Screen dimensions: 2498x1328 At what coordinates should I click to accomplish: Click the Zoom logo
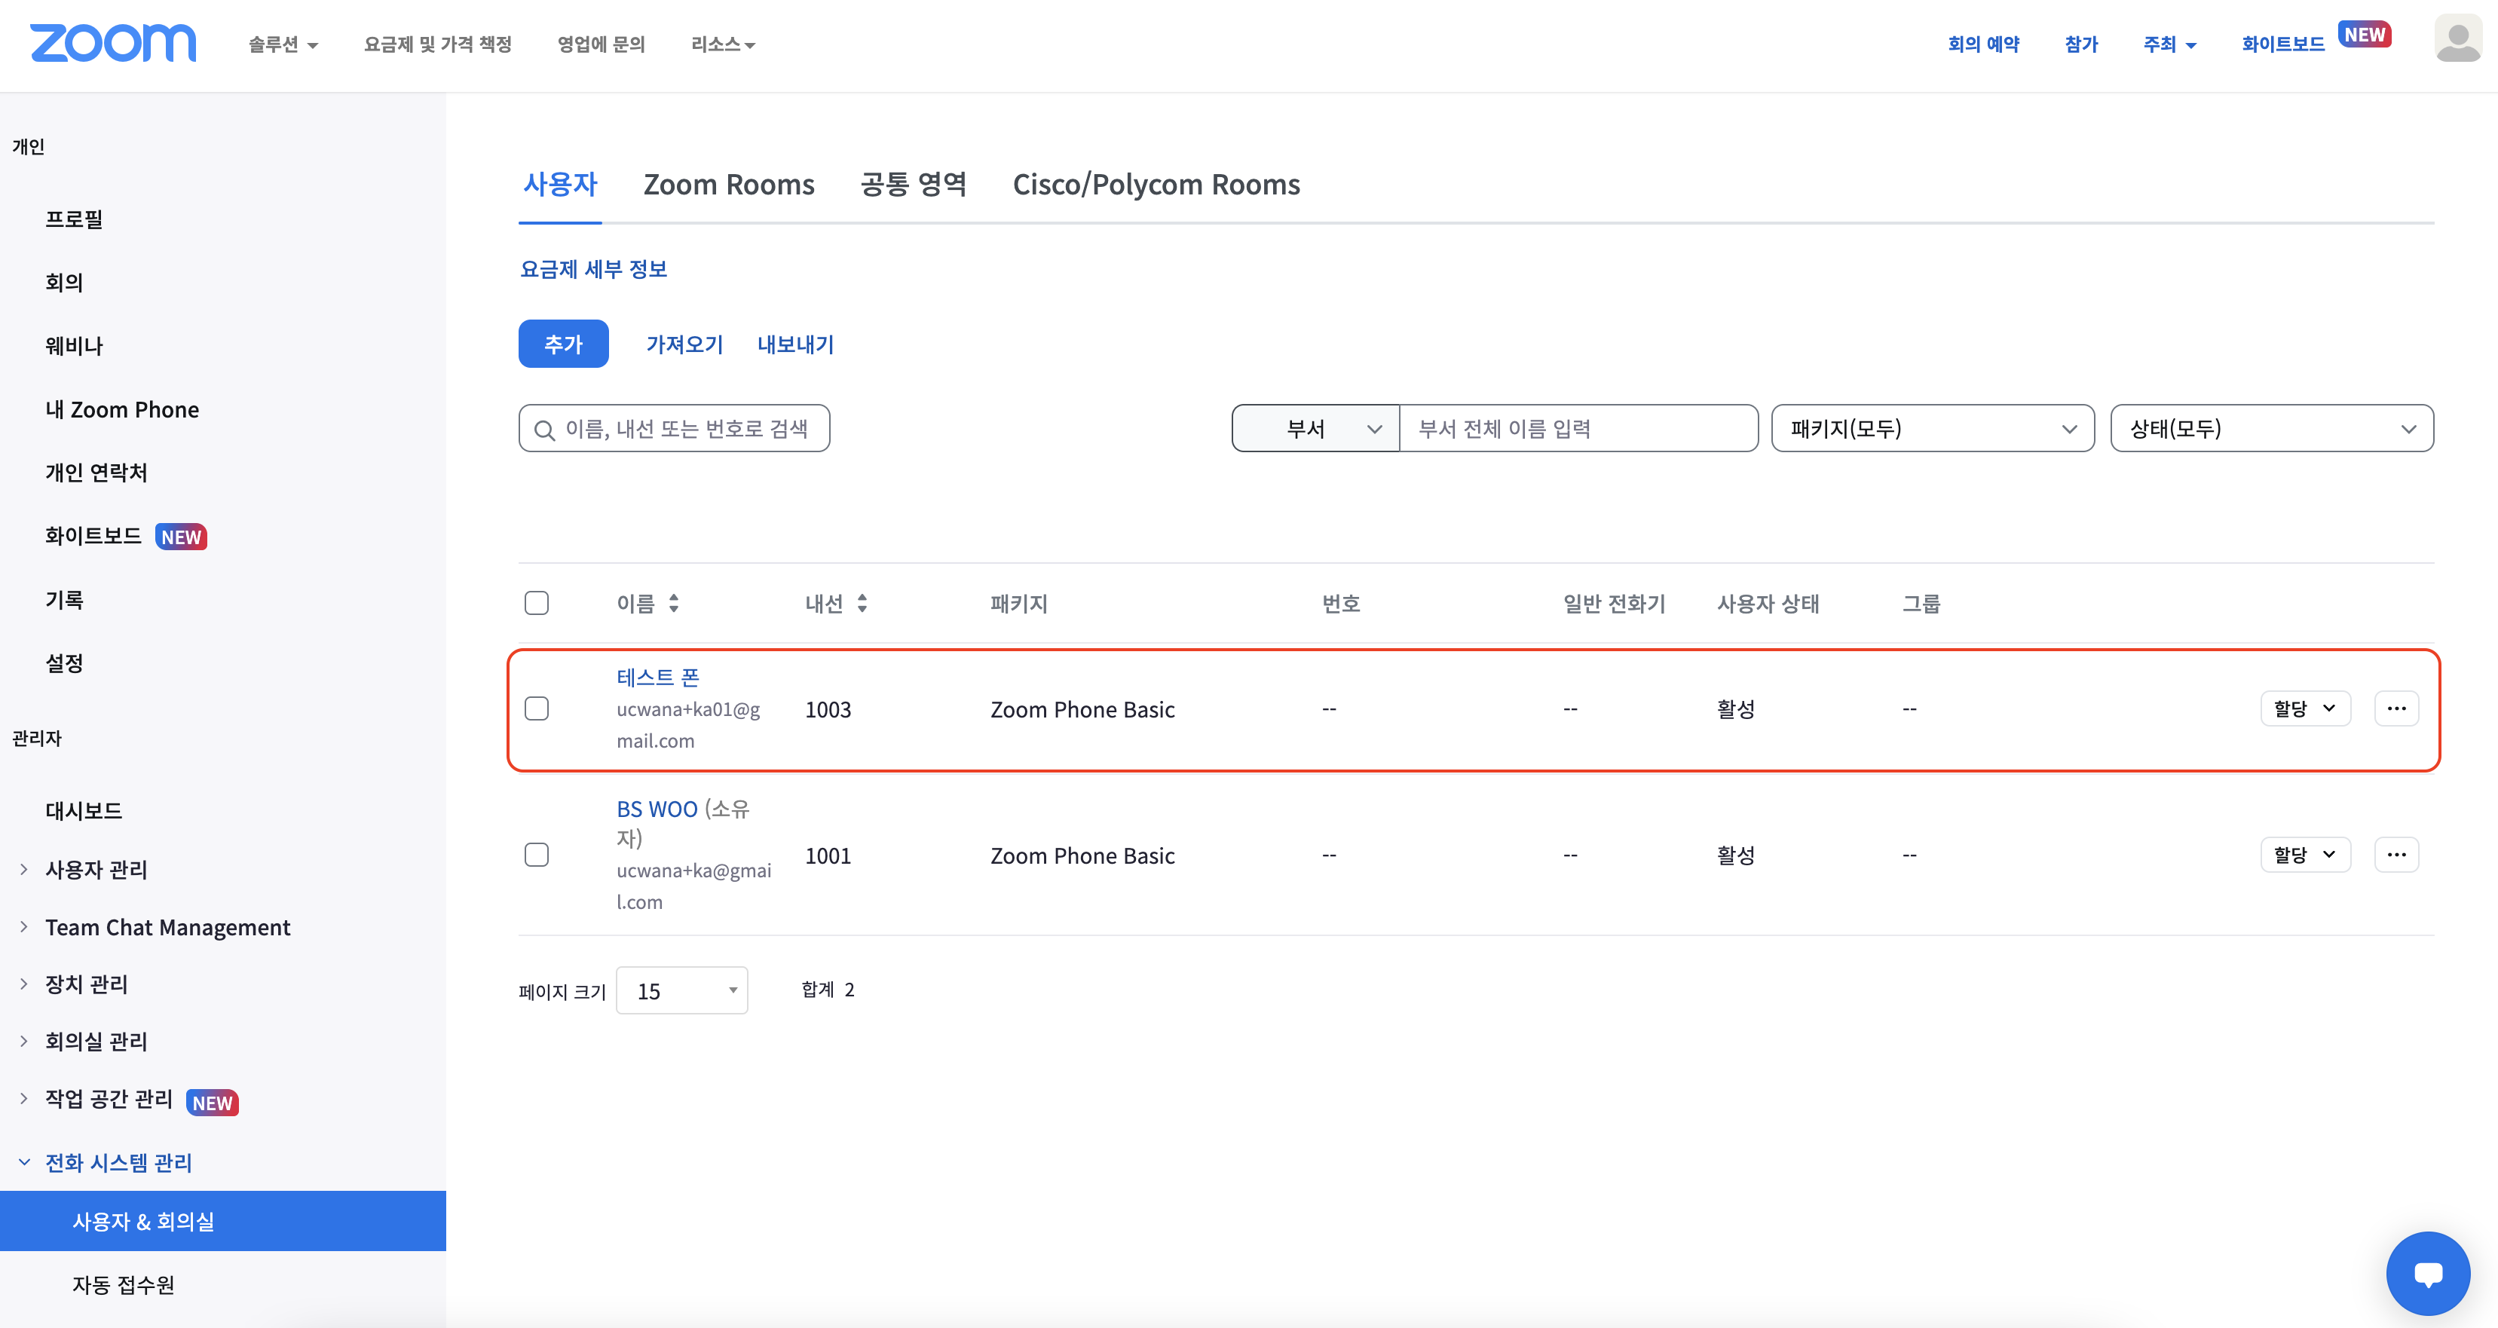pos(114,44)
